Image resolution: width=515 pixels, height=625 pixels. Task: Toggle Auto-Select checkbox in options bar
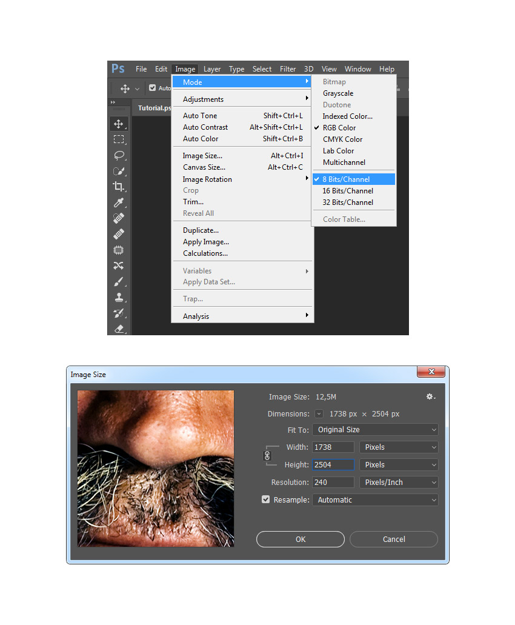[153, 88]
